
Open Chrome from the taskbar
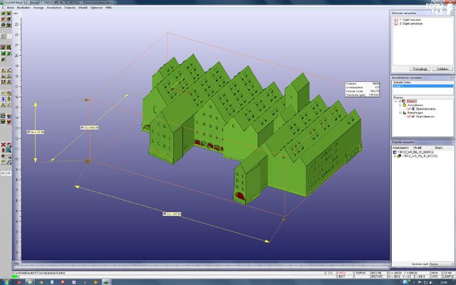point(41,282)
